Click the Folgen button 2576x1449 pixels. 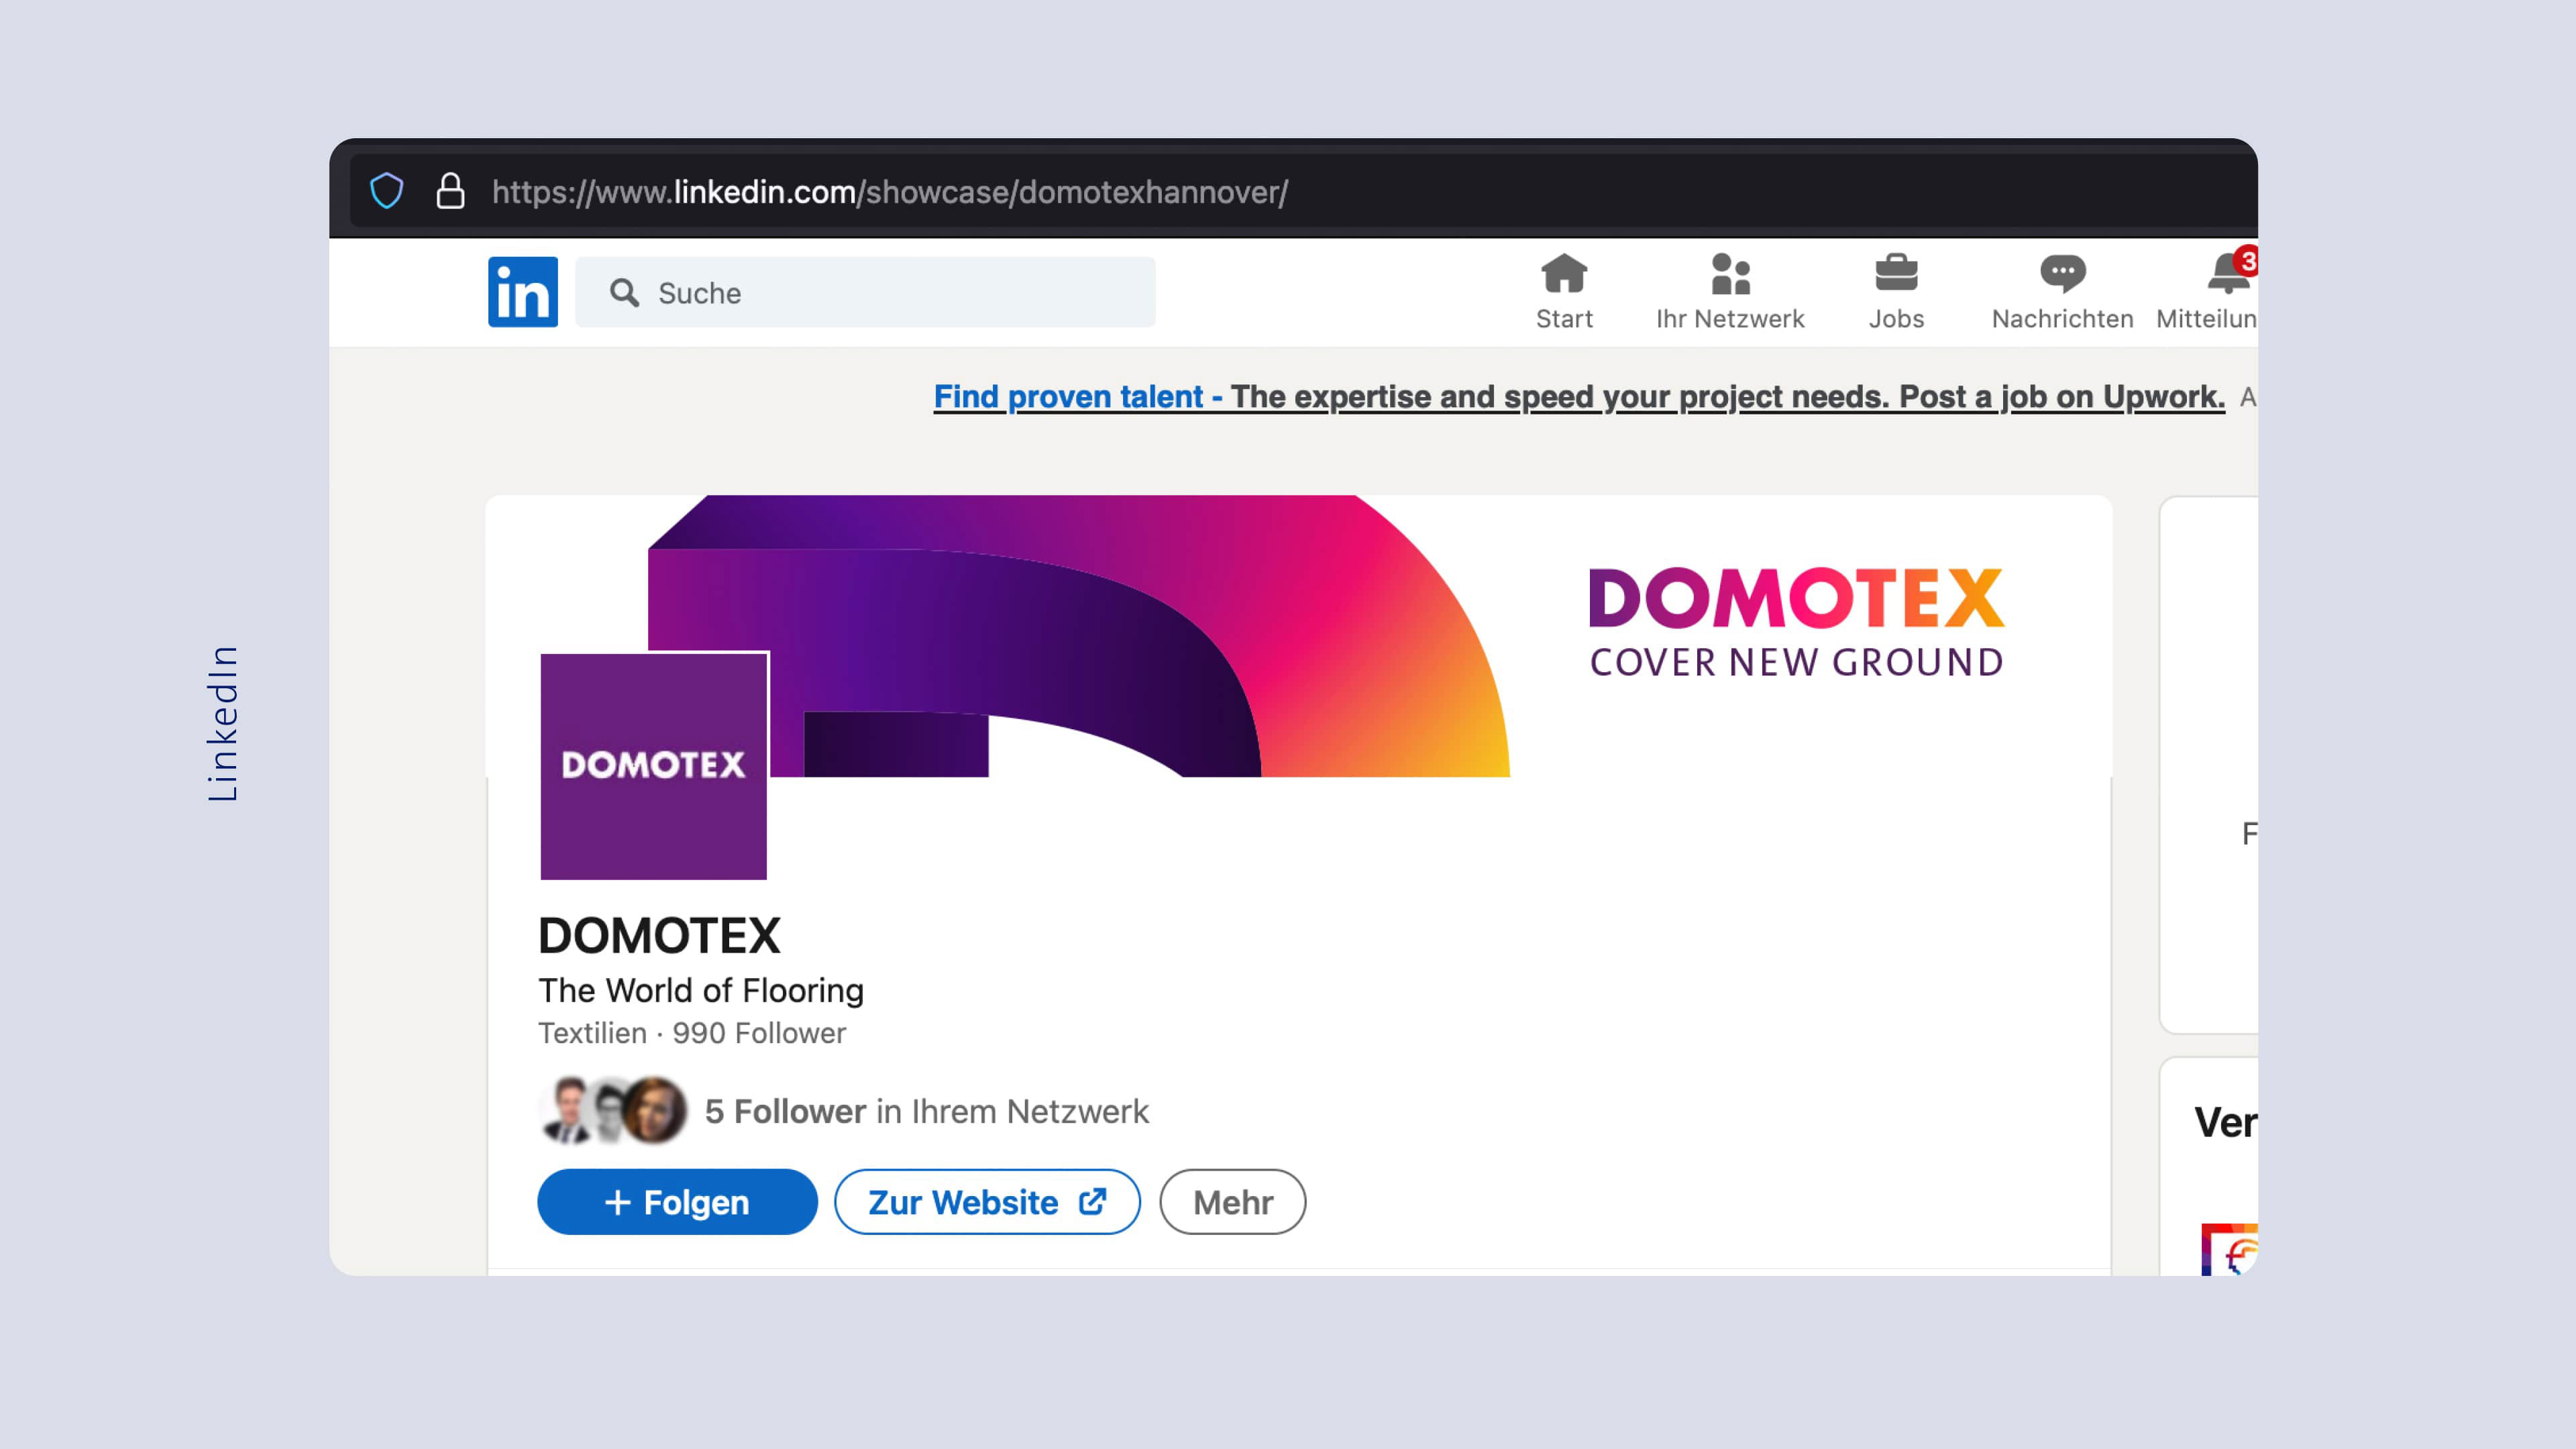677,1202
